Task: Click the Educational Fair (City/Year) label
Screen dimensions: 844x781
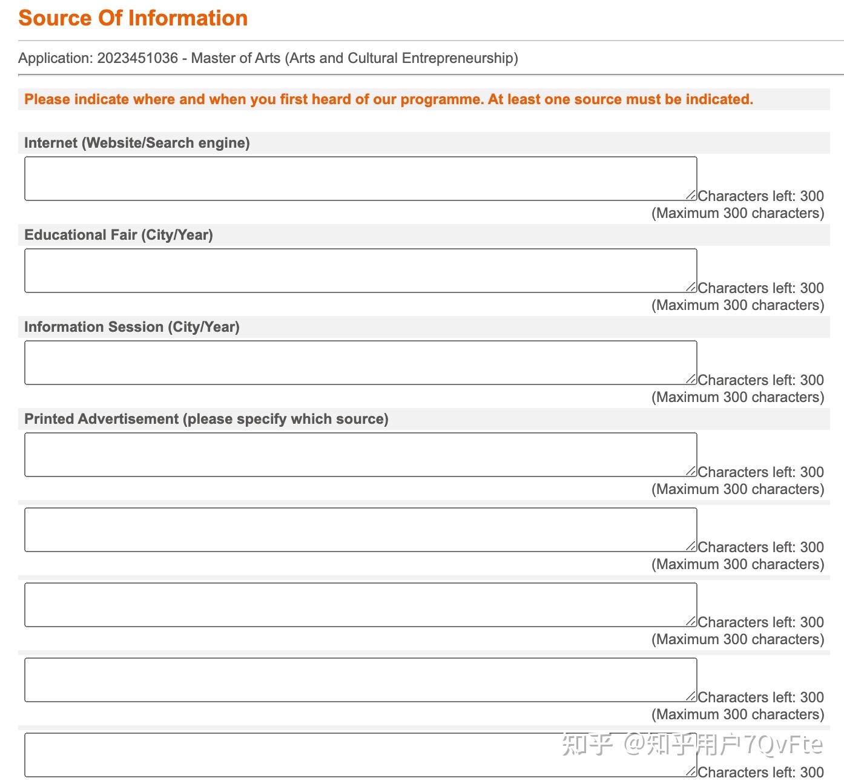Action: click(x=119, y=235)
